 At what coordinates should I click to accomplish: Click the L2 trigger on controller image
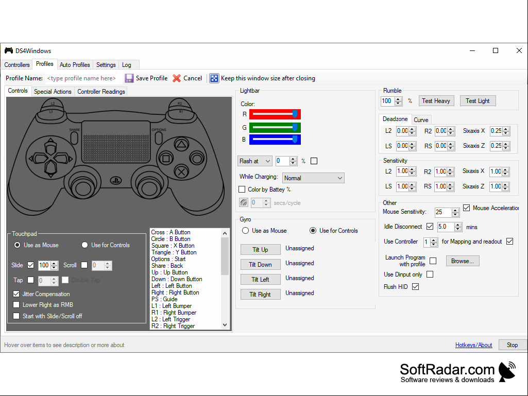tap(53, 103)
